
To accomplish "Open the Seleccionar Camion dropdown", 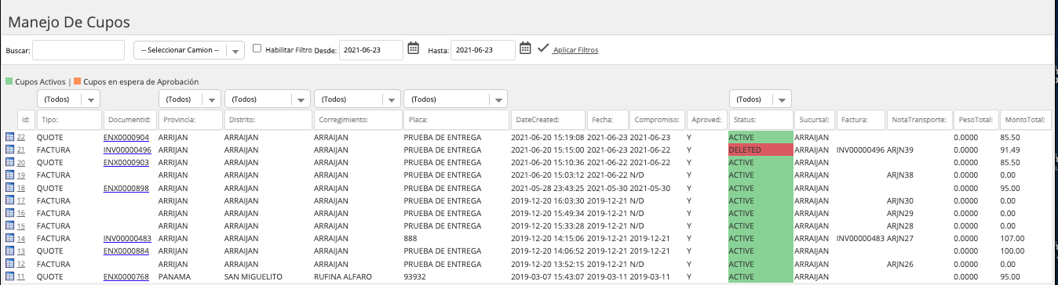I will [x=189, y=50].
